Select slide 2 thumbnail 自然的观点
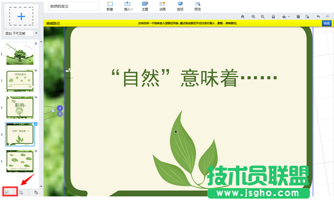The width and height of the screenshot is (334, 202). (20, 81)
